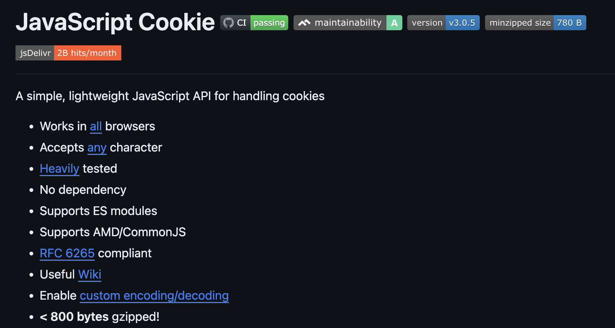Open the "custom encoding/decoding" link
The width and height of the screenshot is (615, 328).
pos(154,296)
